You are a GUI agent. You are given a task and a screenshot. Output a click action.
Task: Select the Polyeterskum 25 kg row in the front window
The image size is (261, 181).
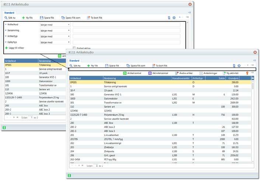click(160, 115)
